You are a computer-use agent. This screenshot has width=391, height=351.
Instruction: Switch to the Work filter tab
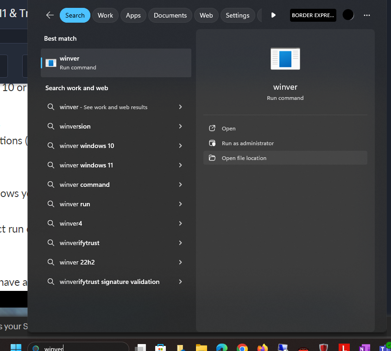pos(105,15)
